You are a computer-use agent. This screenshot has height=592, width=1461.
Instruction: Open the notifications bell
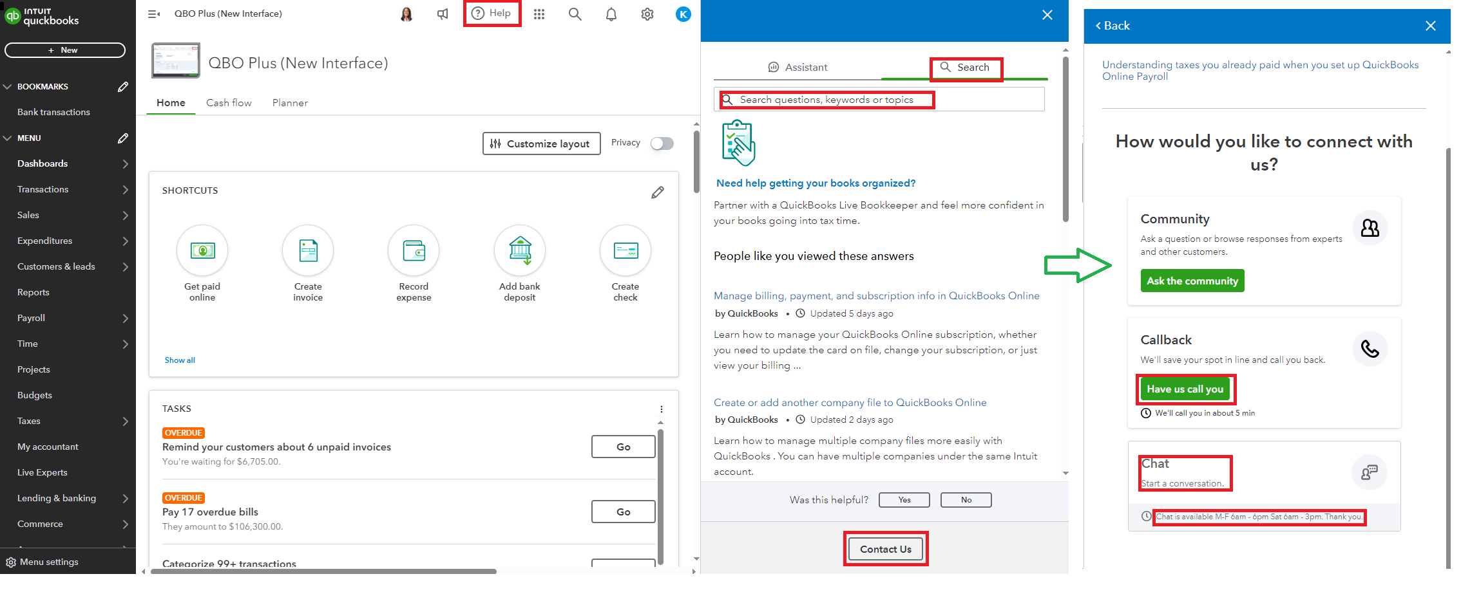tap(611, 14)
